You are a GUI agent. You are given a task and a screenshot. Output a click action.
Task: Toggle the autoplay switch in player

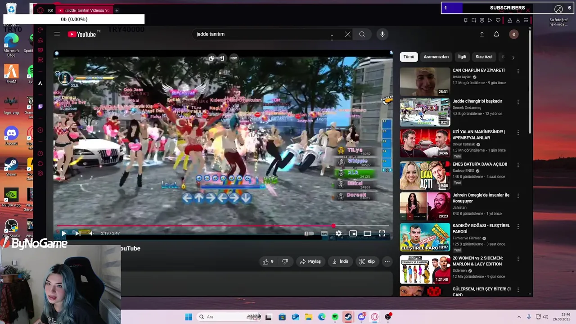coord(308,233)
